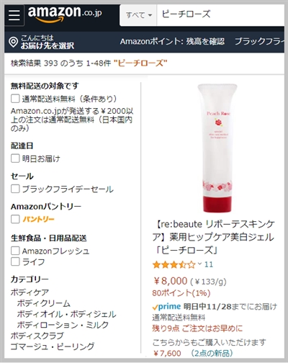Open the すべて search category dropdown
Screen dimensions: 288x363
point(138,15)
